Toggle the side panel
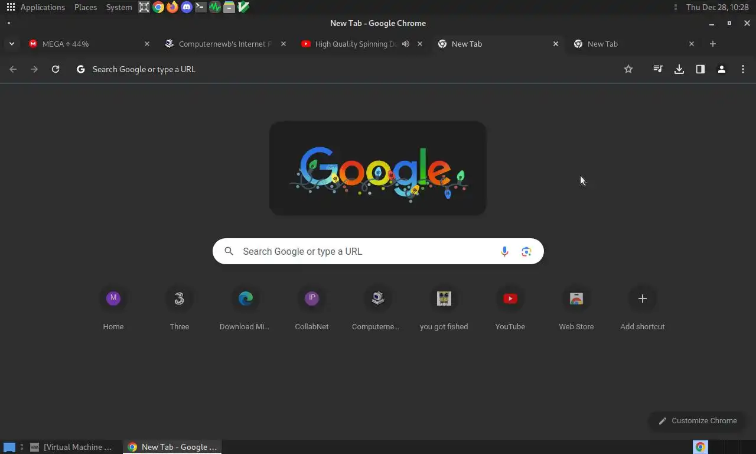Viewport: 756px width, 454px height. coord(700,69)
